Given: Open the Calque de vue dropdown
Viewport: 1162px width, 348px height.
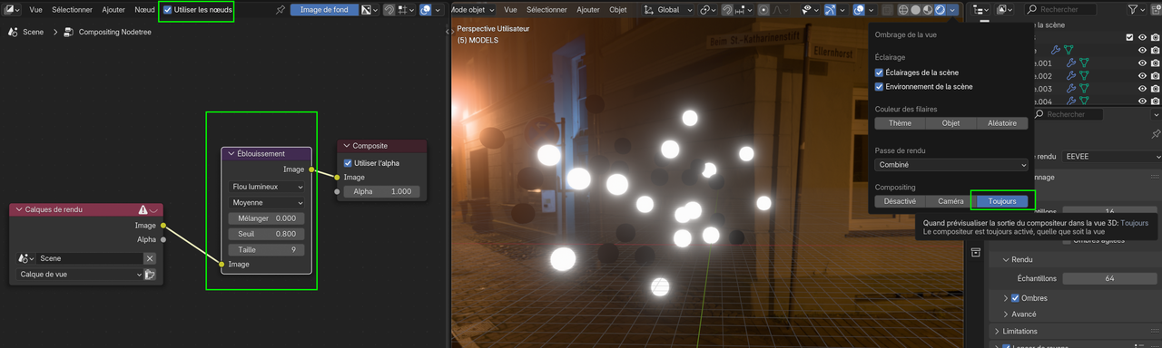Looking at the screenshot, I should click(x=80, y=275).
